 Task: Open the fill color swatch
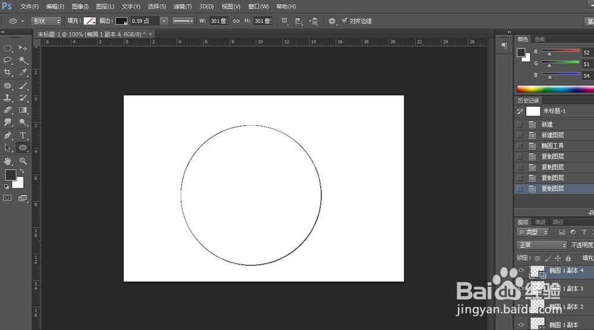tap(90, 21)
